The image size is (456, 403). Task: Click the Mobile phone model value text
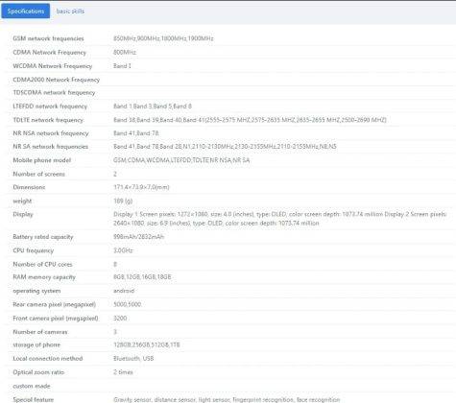pyautogui.click(x=181, y=160)
